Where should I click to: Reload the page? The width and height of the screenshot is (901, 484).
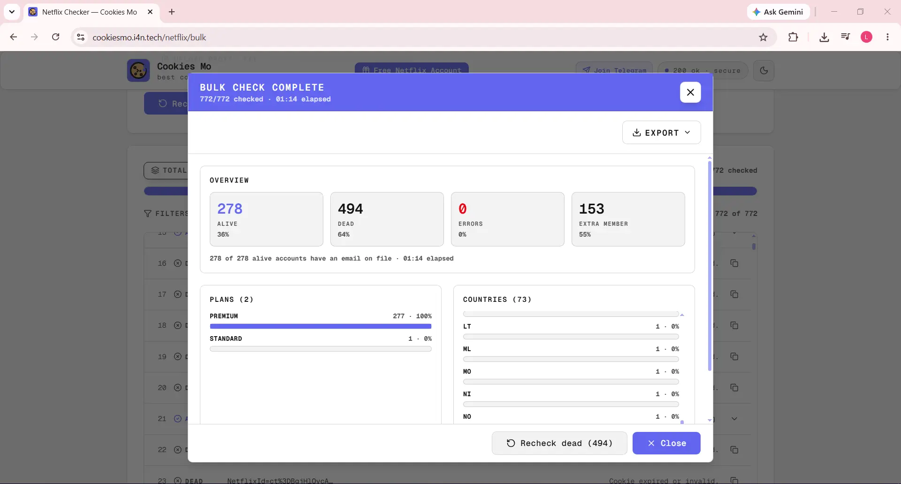(55, 37)
